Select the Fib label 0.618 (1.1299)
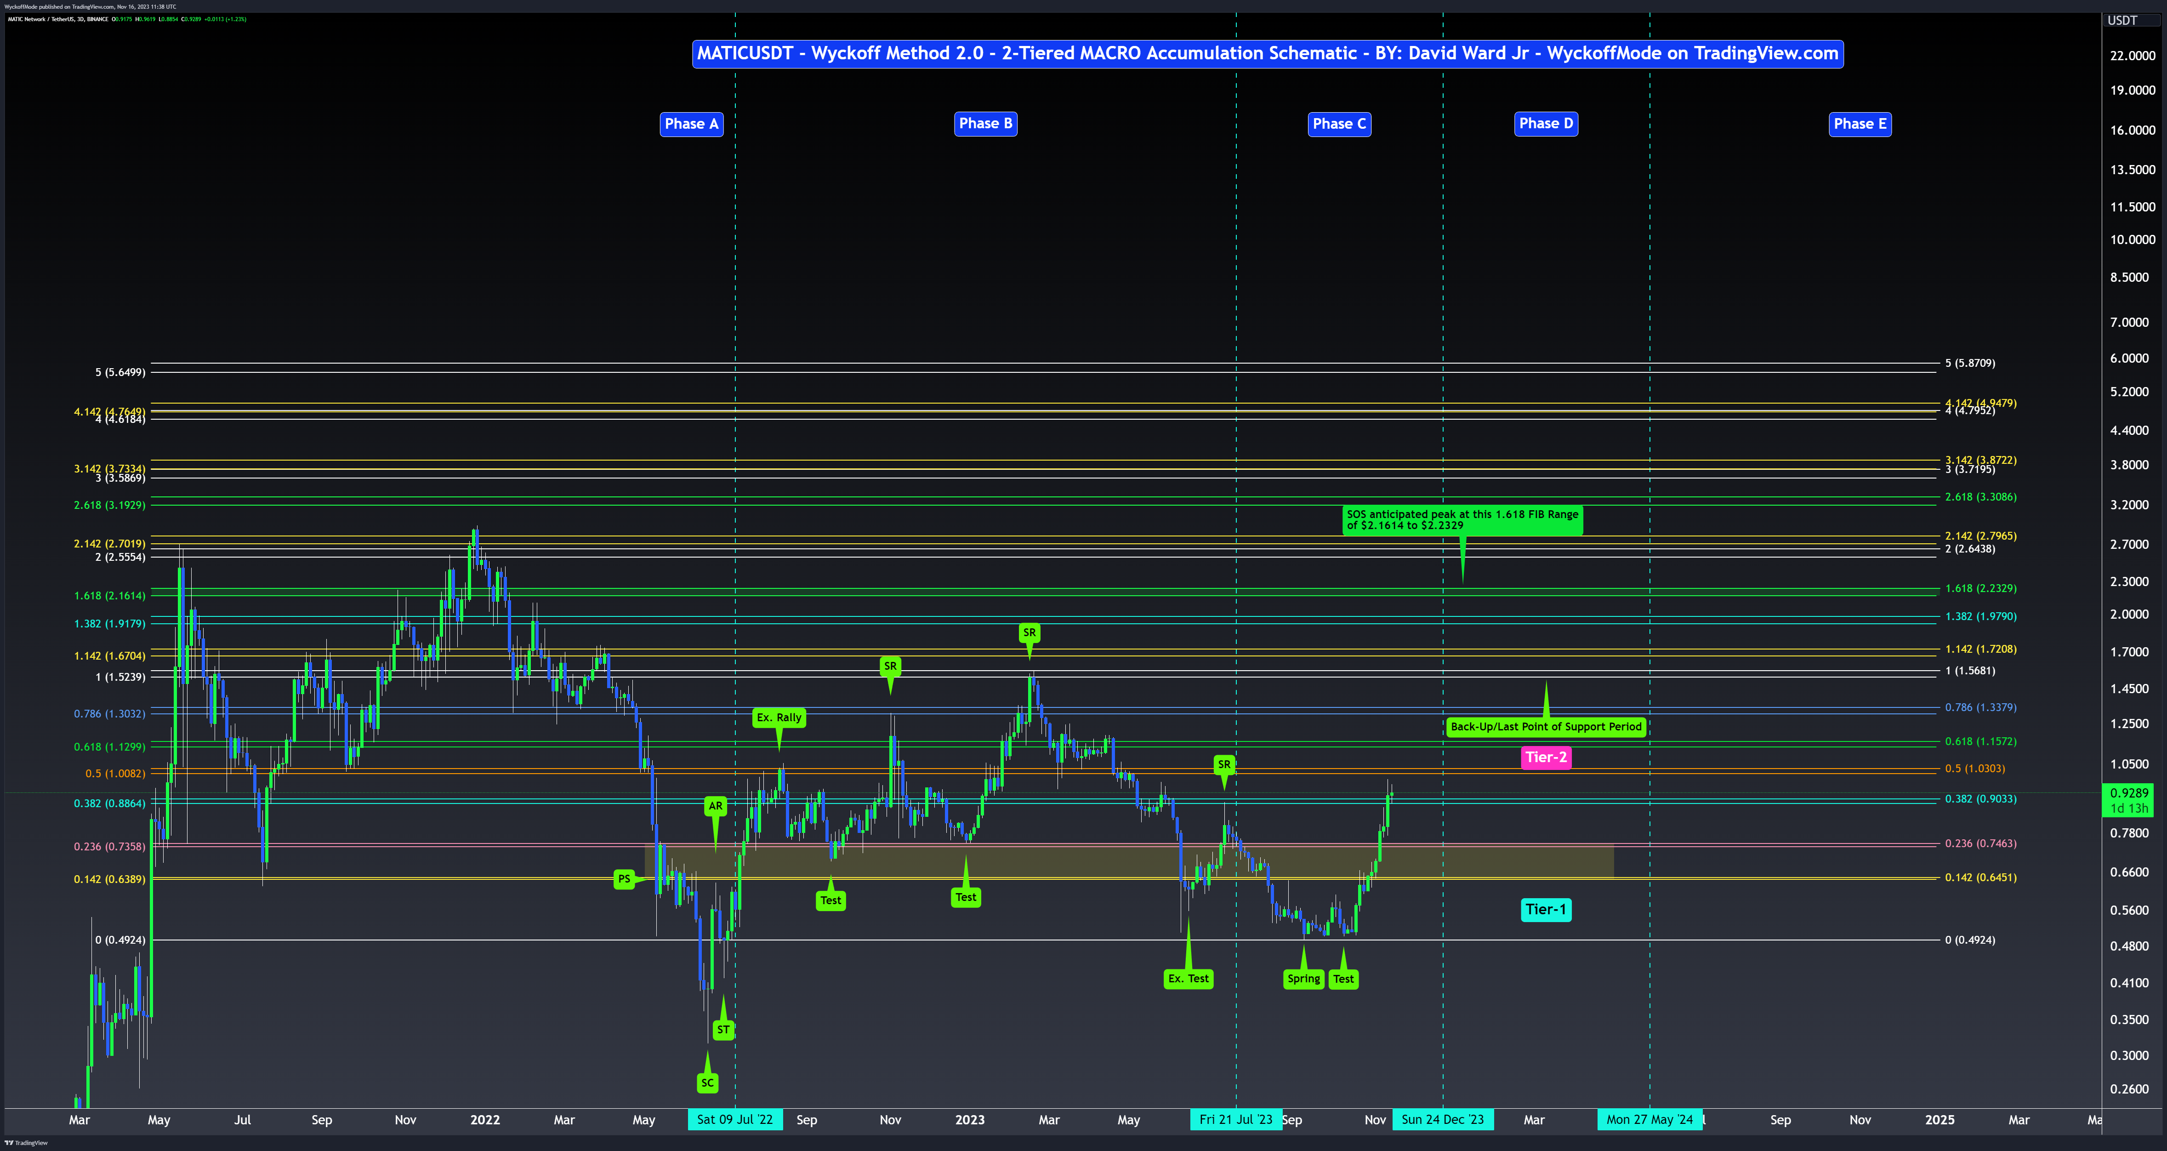Viewport: 2167px width, 1151px height. click(109, 747)
